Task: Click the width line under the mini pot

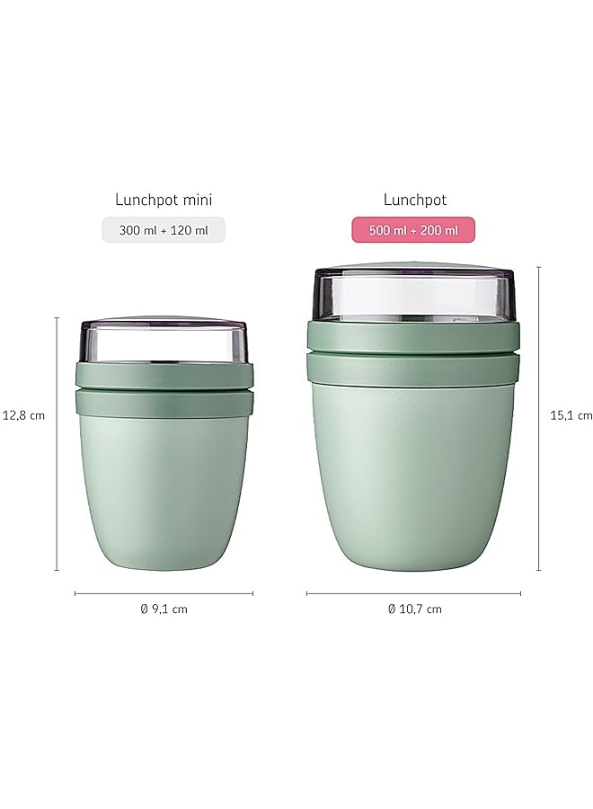Action: coord(164,593)
